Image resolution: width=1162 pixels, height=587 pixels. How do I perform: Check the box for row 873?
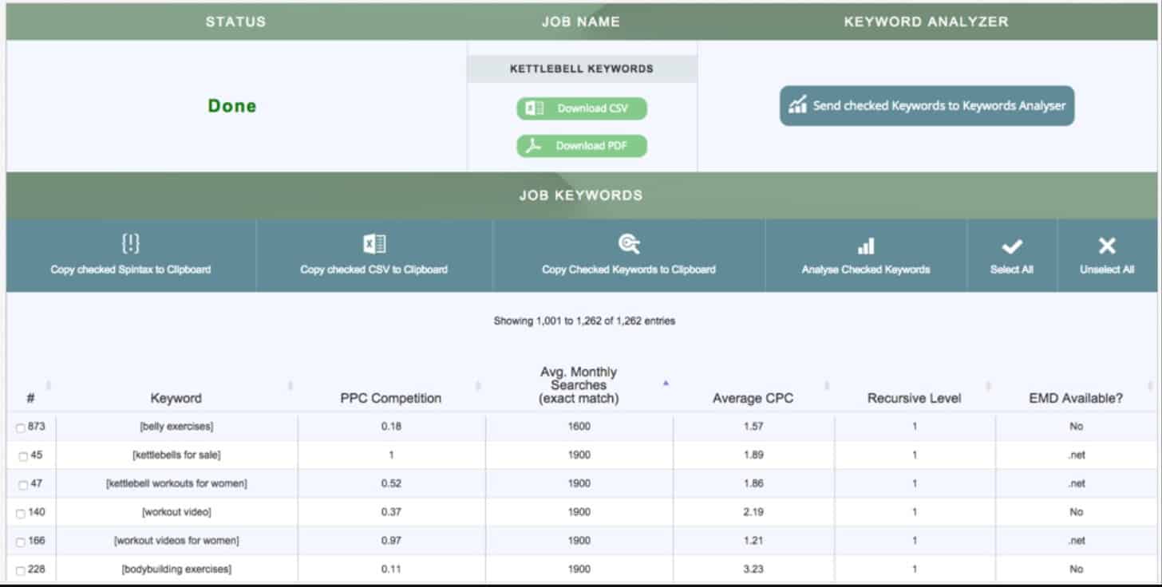21,427
